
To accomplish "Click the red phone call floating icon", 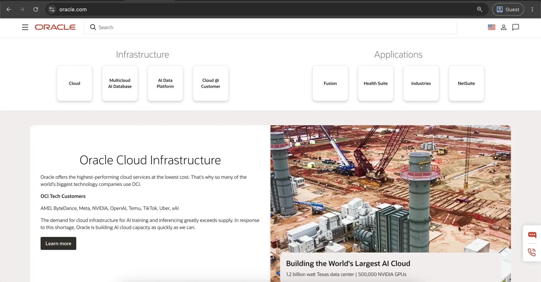I will (x=532, y=252).
